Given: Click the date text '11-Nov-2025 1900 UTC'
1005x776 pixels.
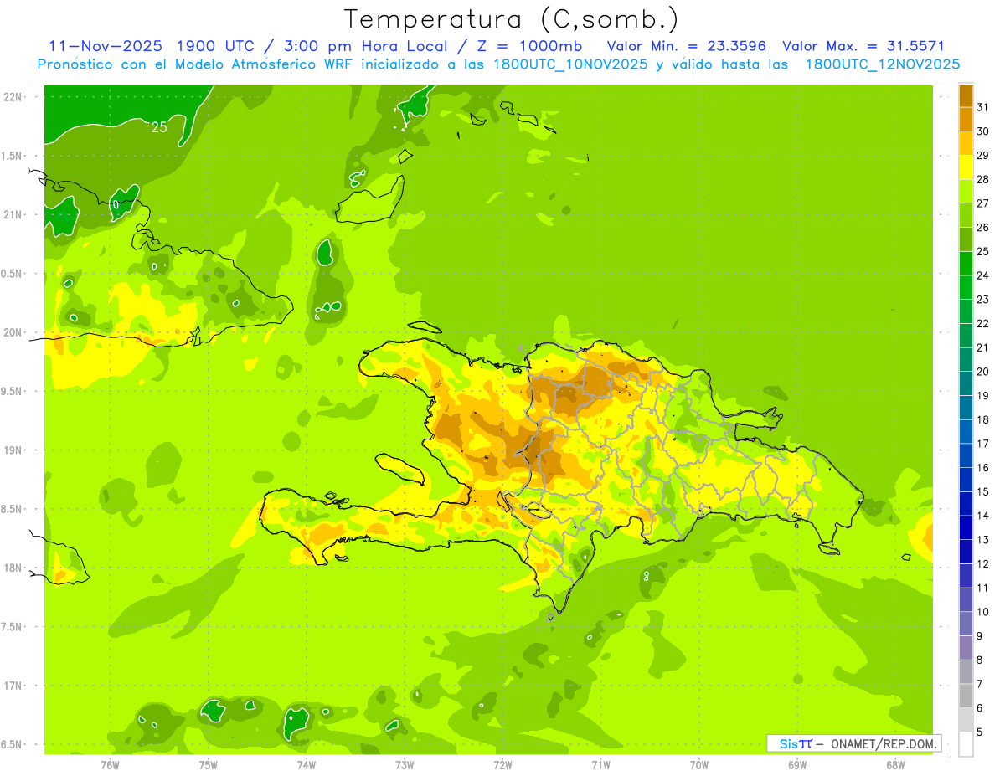Looking at the screenshot, I should (150, 46).
